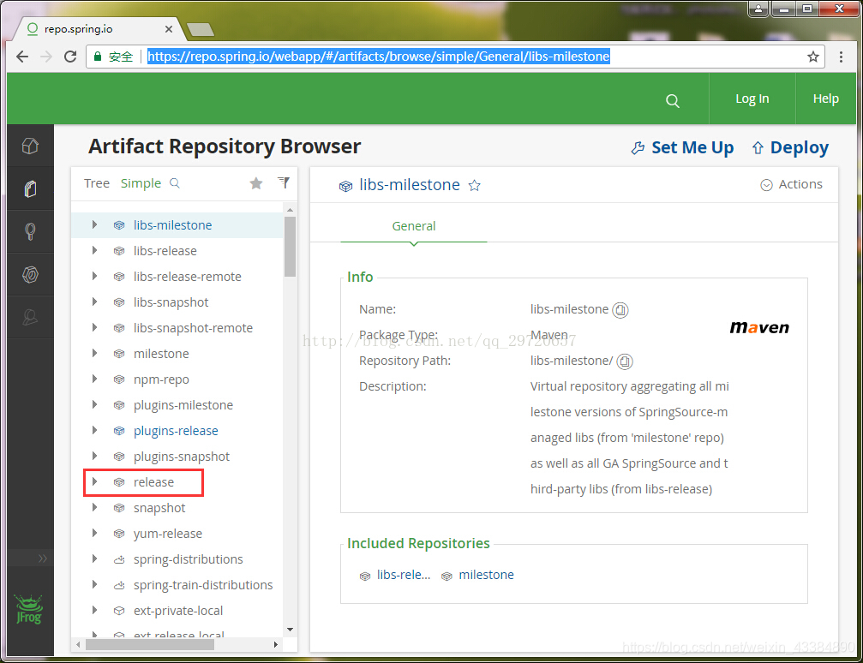Select ext-private-local in the tree
The width and height of the screenshot is (863, 663).
coord(178,611)
